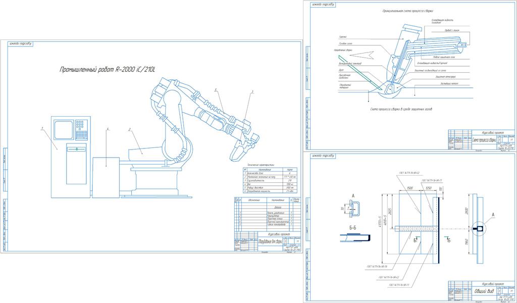Click "Оборудование для сварки" in the robot sheet title block
The image size is (517, 303).
click(270, 241)
